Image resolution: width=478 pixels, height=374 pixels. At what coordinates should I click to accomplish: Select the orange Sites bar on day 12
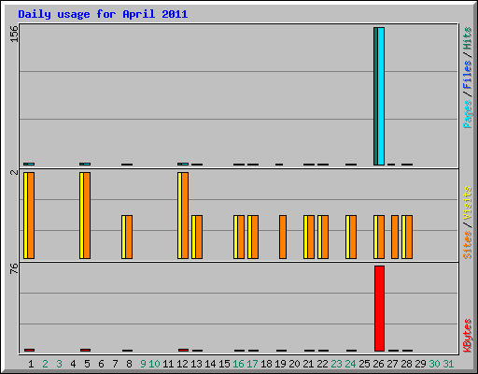coord(185,215)
